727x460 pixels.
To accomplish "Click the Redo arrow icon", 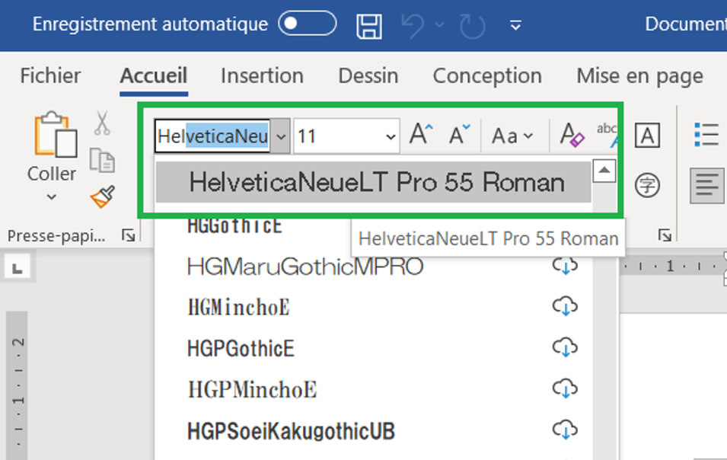I will tap(473, 25).
